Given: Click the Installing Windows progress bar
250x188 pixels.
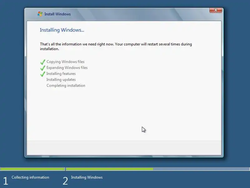Looking at the screenshot, I should [x=158, y=169].
